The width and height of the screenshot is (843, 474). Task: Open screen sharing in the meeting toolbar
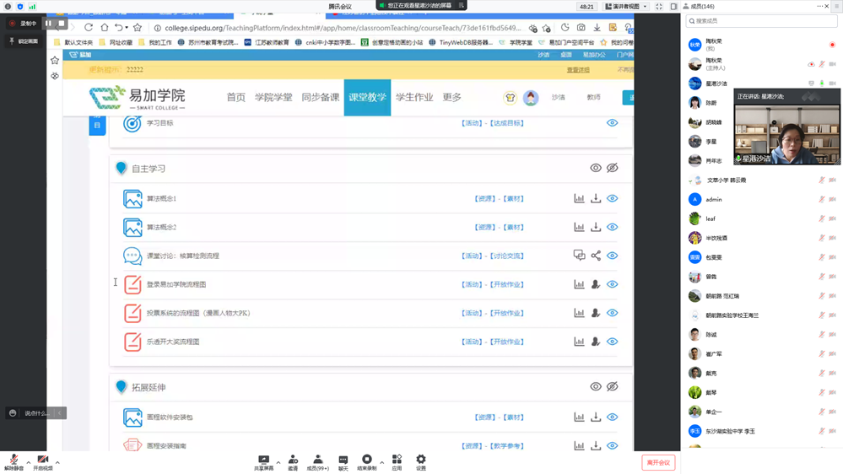[x=263, y=461]
